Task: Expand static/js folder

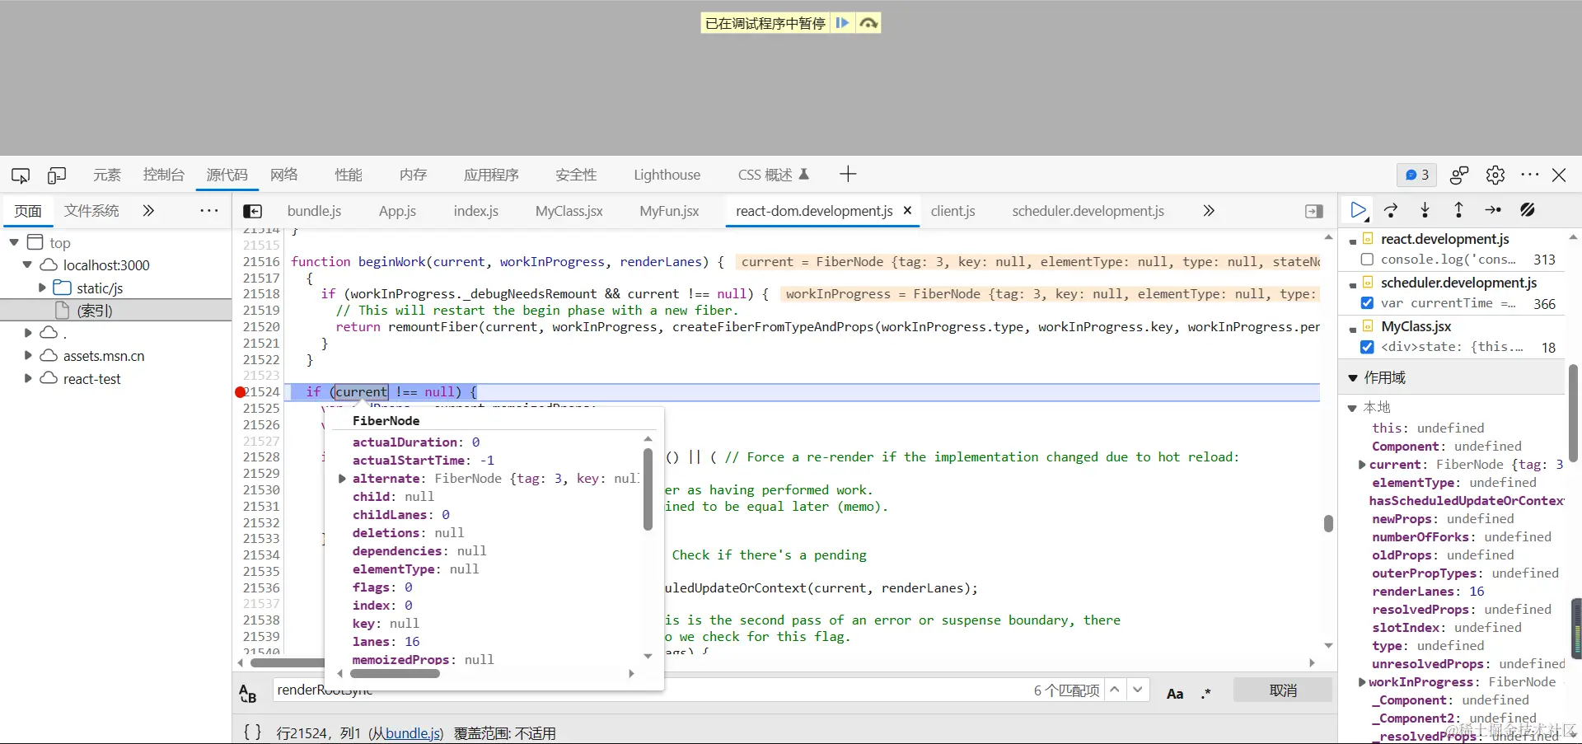Action: pos(42,288)
